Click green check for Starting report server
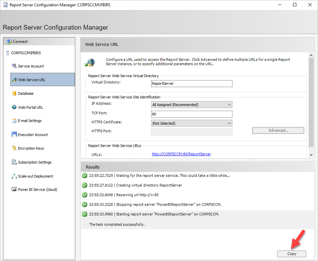 pyautogui.click(x=85, y=214)
